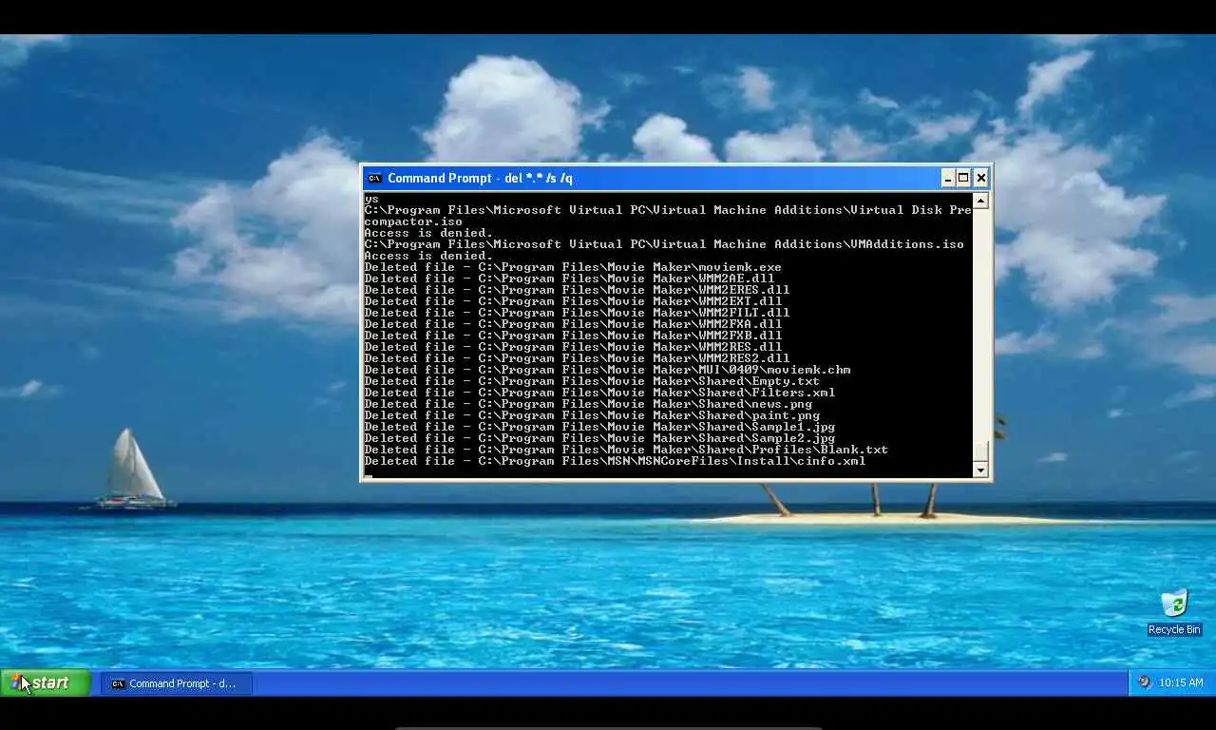Click the Command Prompt title bar icon
This screenshot has width=1216, height=730.
tap(374, 178)
